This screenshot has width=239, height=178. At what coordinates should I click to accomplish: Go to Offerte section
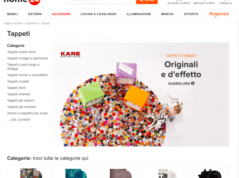pyautogui.click(x=191, y=14)
